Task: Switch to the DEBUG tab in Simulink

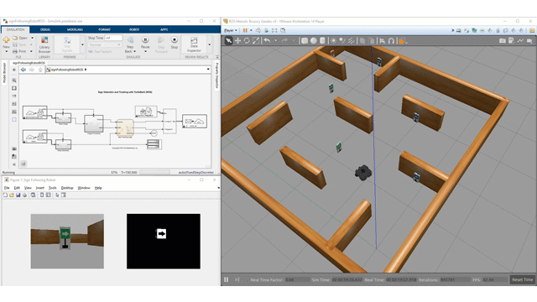Action: click(45, 30)
